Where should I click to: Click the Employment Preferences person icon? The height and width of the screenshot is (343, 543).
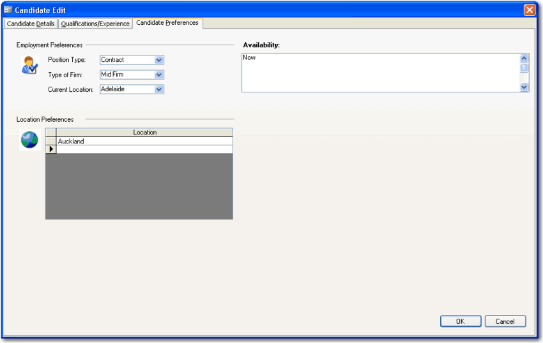click(29, 65)
